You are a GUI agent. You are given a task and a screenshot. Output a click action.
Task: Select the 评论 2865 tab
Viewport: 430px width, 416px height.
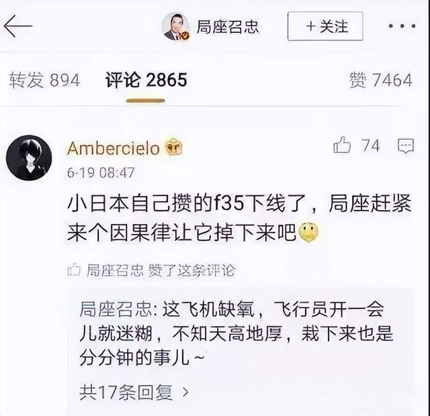tap(146, 81)
